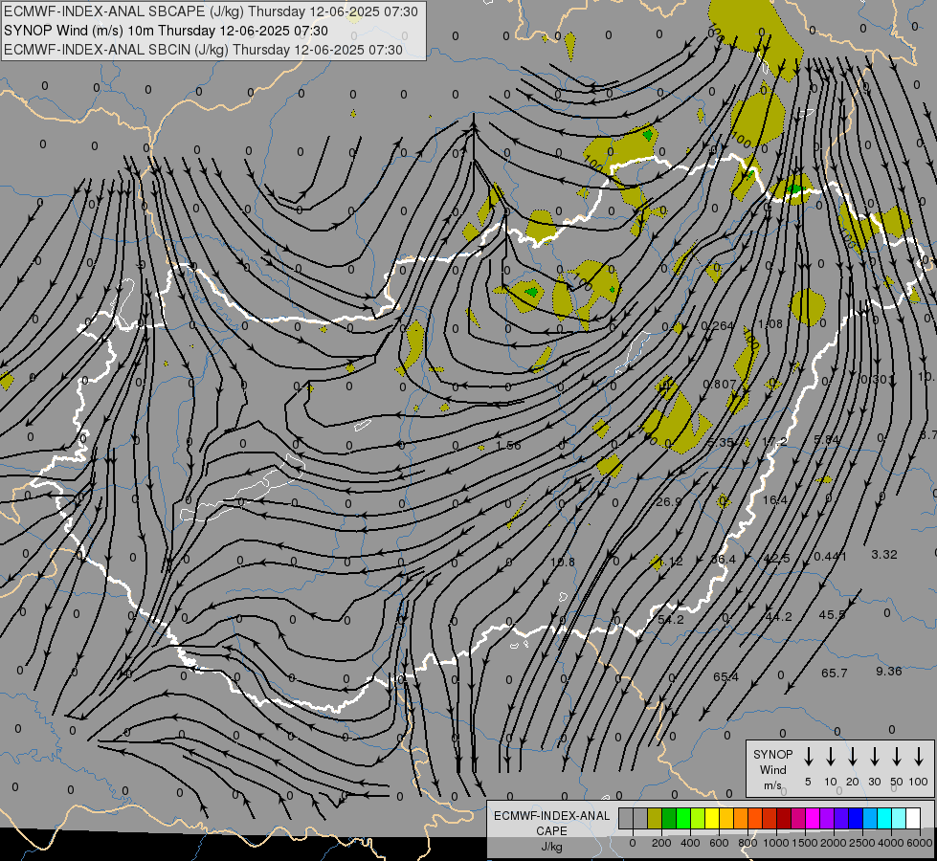Click the 1.08 value on the map

click(x=770, y=324)
